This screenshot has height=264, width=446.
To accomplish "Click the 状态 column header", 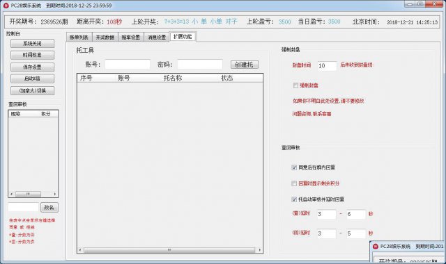I will [226, 78].
